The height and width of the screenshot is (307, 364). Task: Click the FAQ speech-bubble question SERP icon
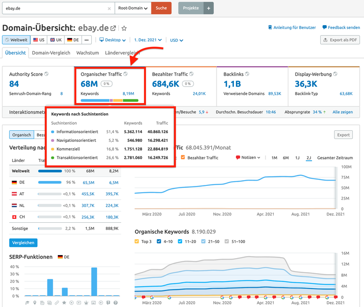pyautogui.click(x=108, y=303)
